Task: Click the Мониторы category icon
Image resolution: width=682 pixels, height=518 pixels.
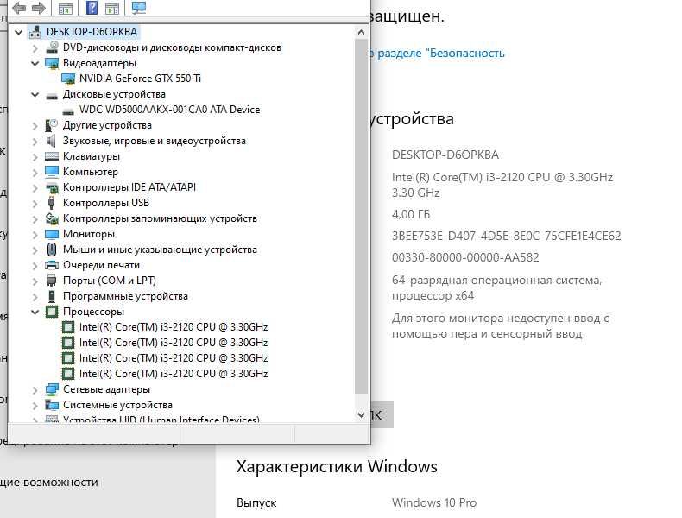Action: (x=52, y=234)
